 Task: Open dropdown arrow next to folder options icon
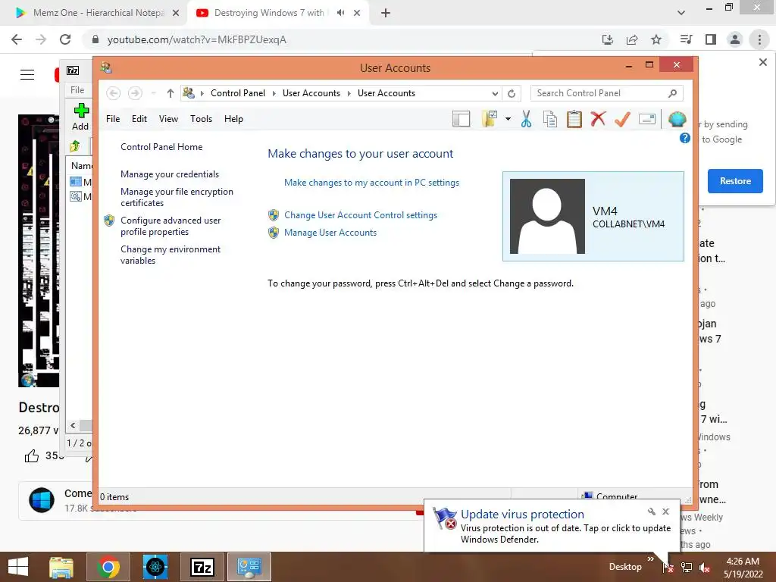tap(508, 119)
